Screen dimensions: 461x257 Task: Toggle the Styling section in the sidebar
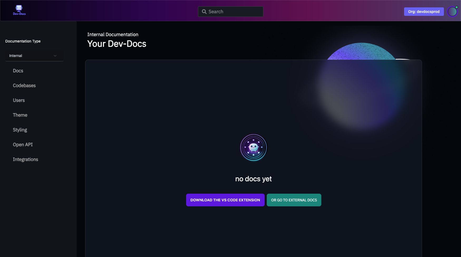pos(20,130)
